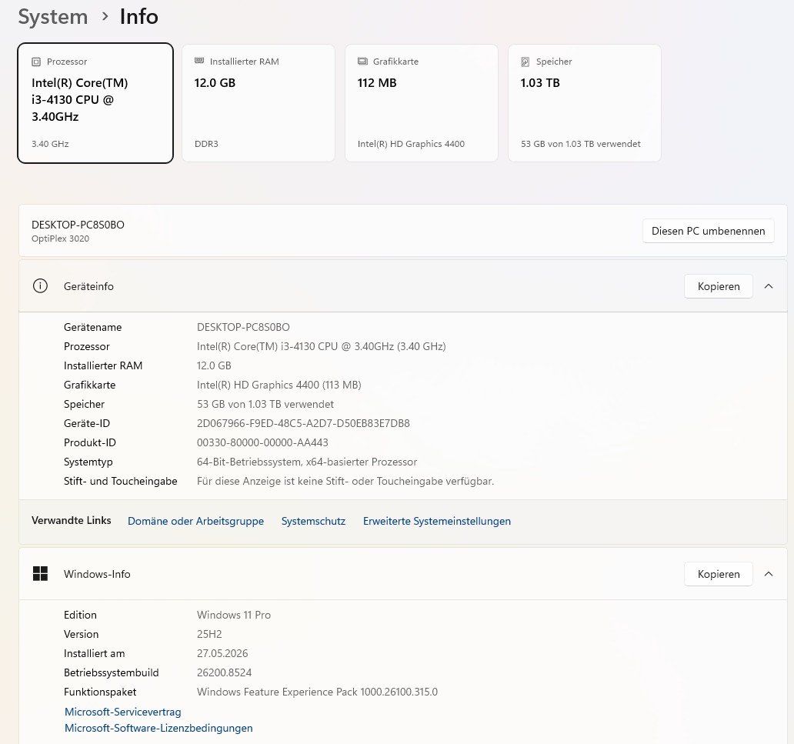
Task: Click the Geräteinfo info circle icon
Action: coord(40,286)
